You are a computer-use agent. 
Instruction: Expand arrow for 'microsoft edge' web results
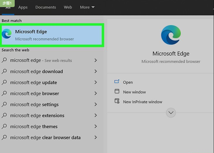(x=96, y=60)
